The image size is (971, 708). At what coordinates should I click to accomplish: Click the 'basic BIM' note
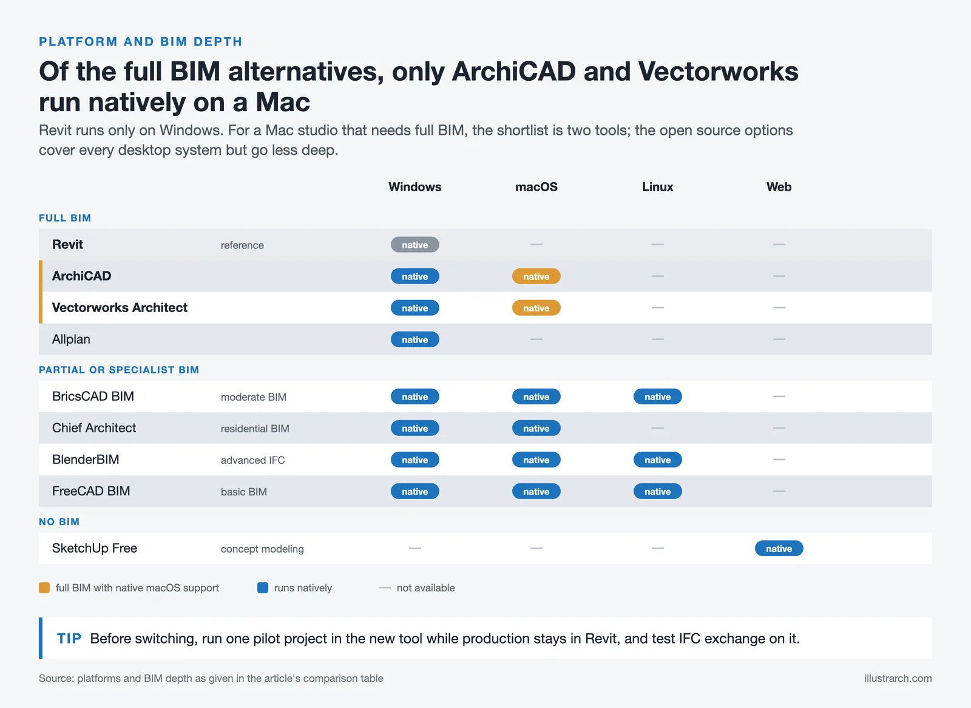pos(244,492)
